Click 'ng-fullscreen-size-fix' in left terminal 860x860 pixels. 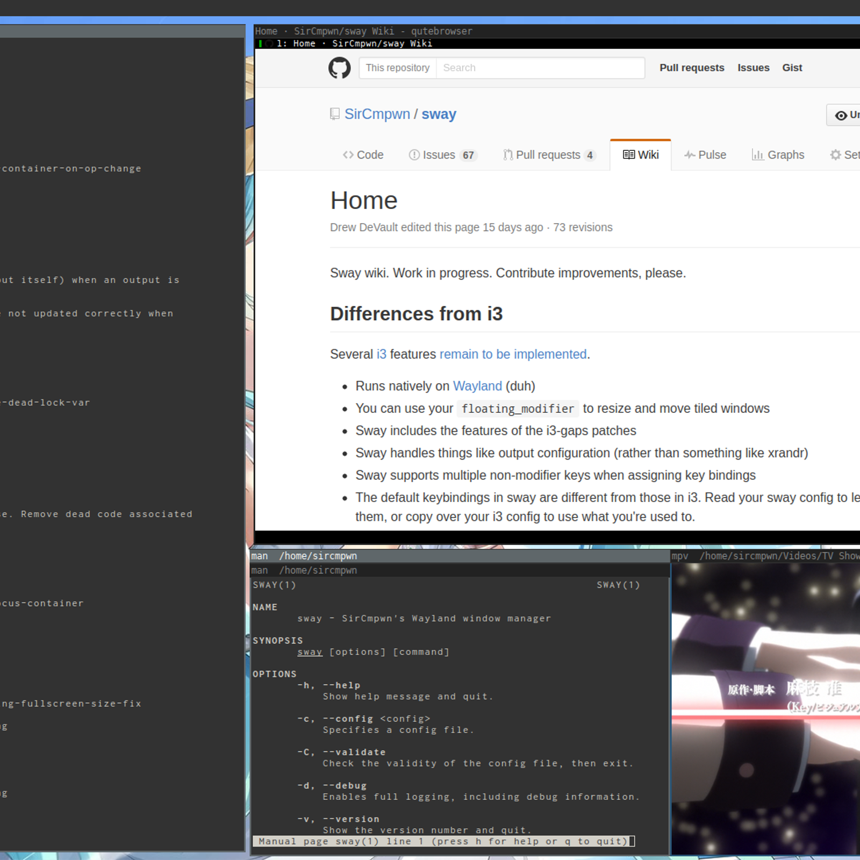[x=71, y=704]
